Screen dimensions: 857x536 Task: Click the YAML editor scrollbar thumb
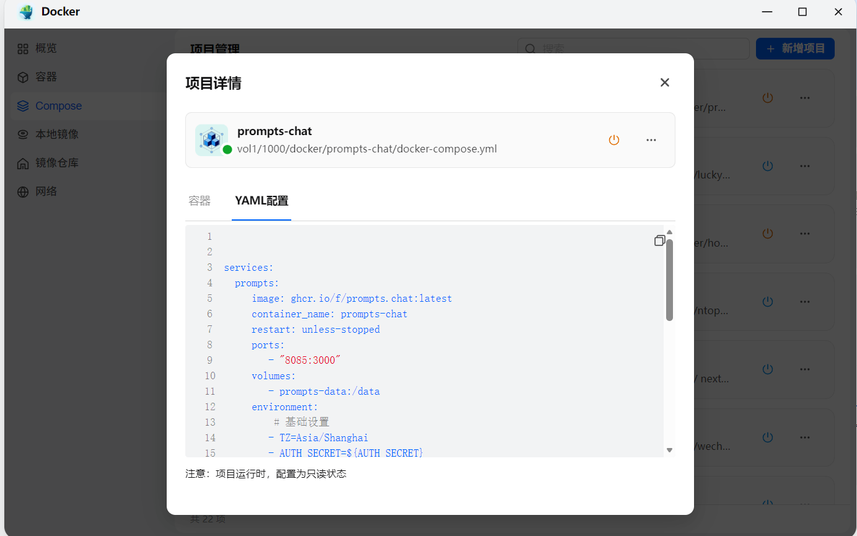click(x=669, y=280)
